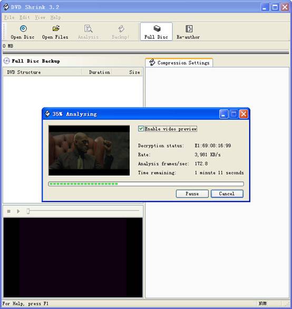
Task: Click the Open Disc toolbar icon
Action: click(23, 29)
